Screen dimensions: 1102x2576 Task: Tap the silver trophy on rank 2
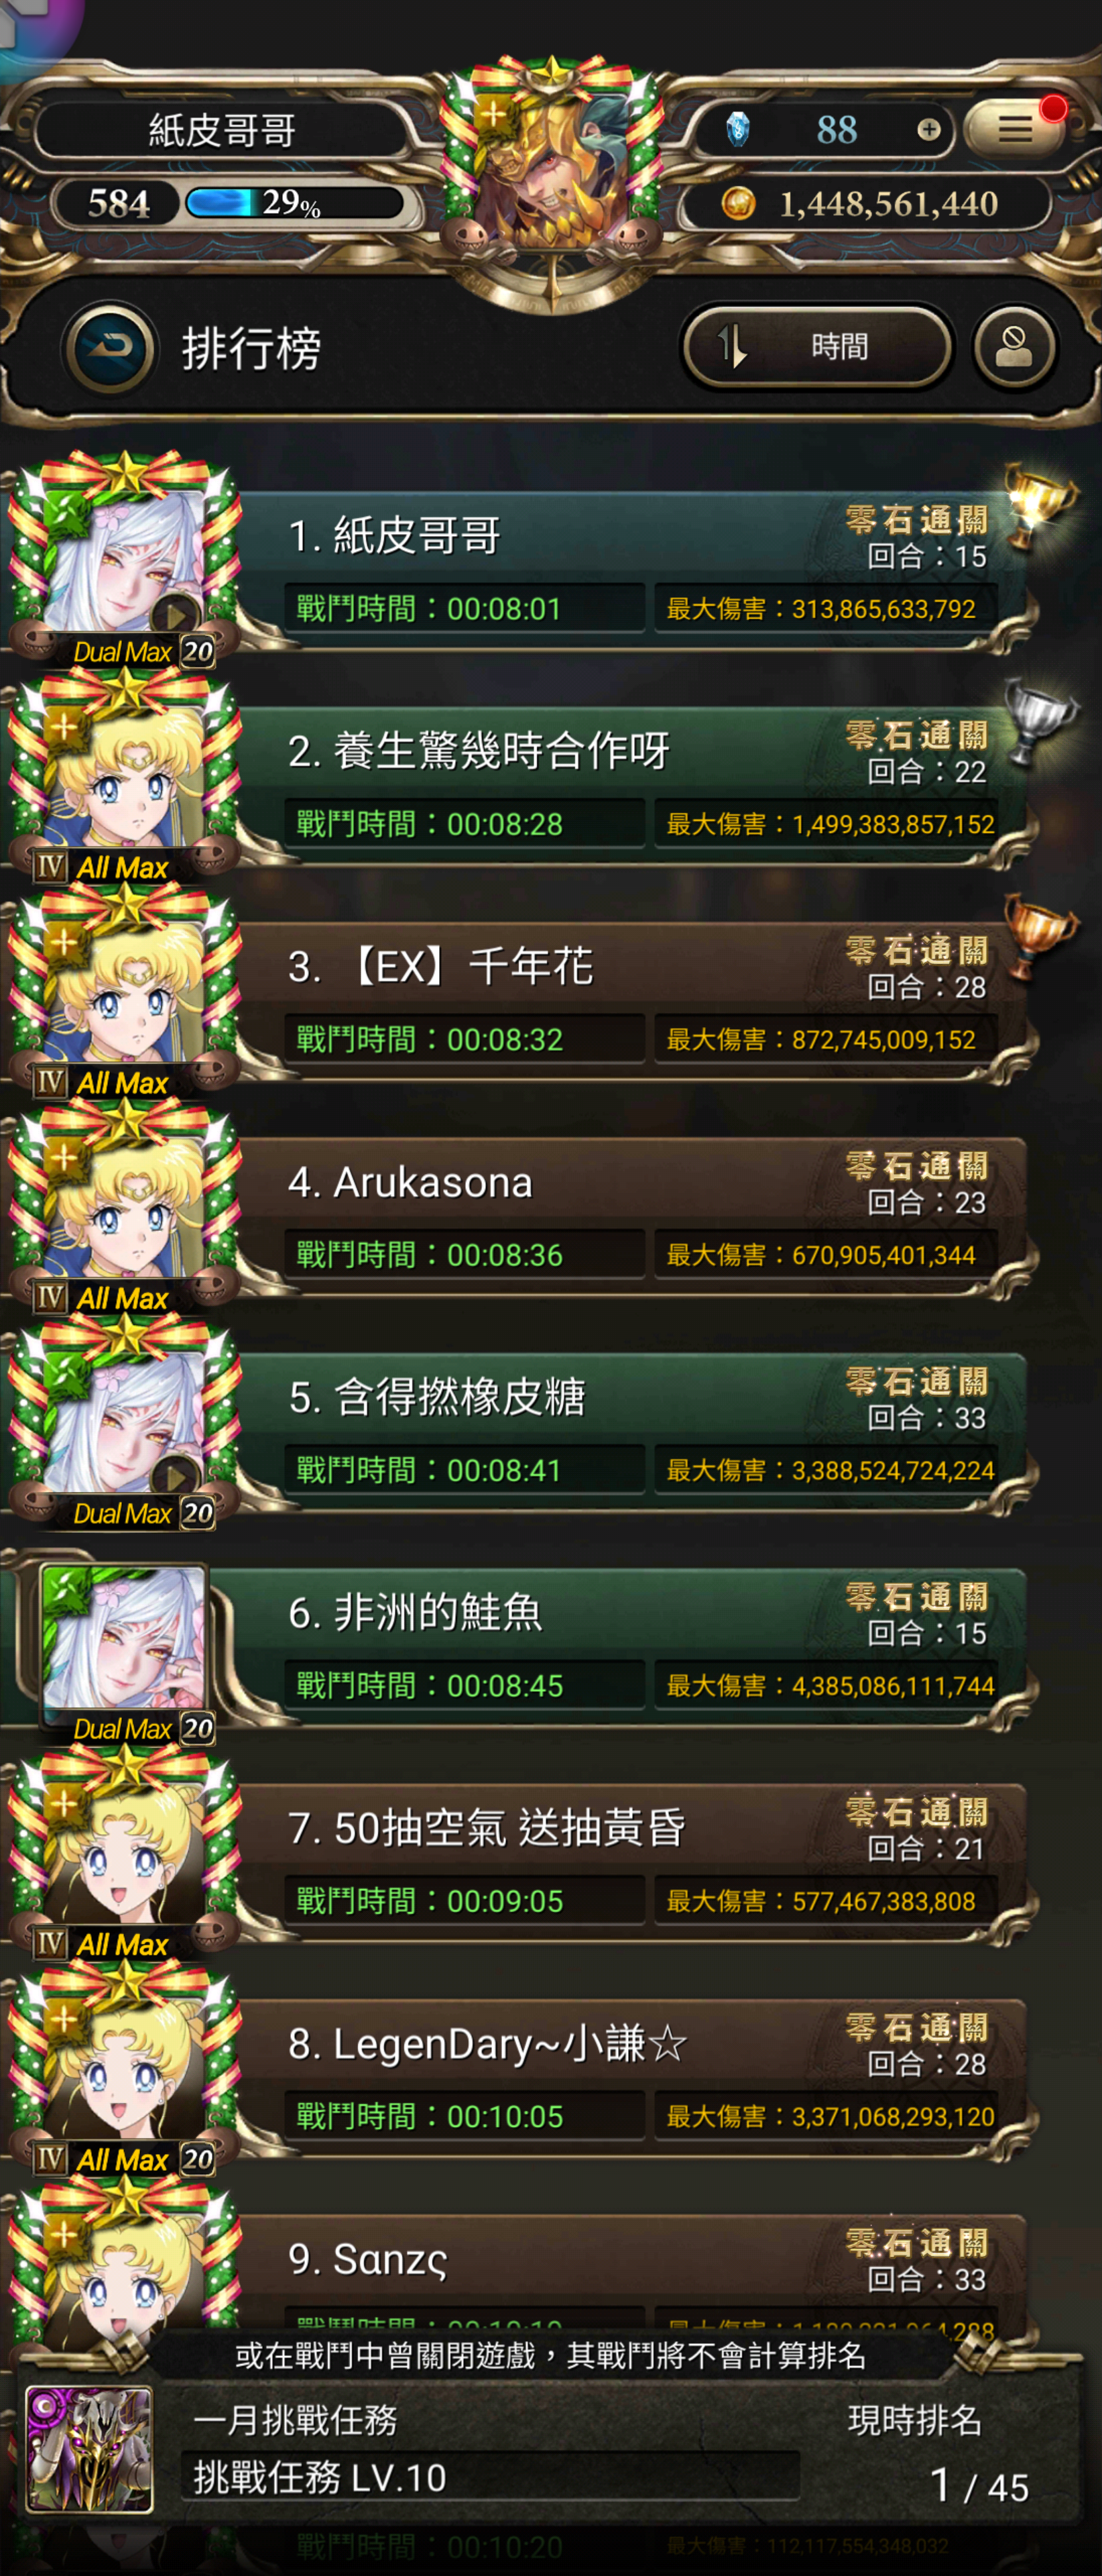(1039, 720)
